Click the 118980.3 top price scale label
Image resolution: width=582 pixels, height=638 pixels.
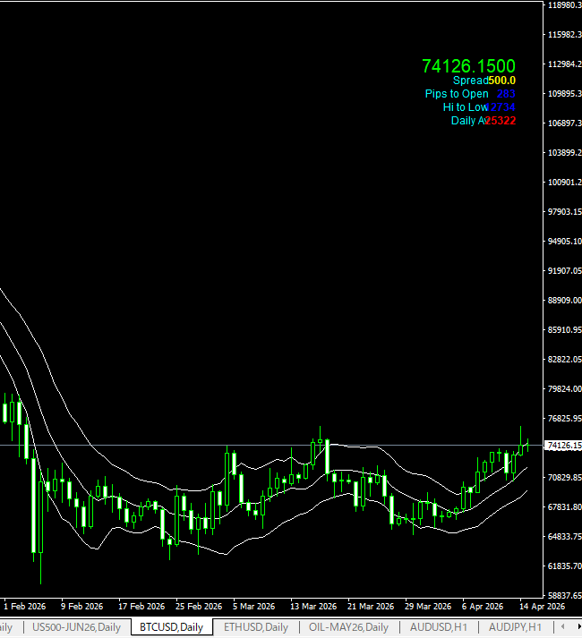[x=563, y=5]
